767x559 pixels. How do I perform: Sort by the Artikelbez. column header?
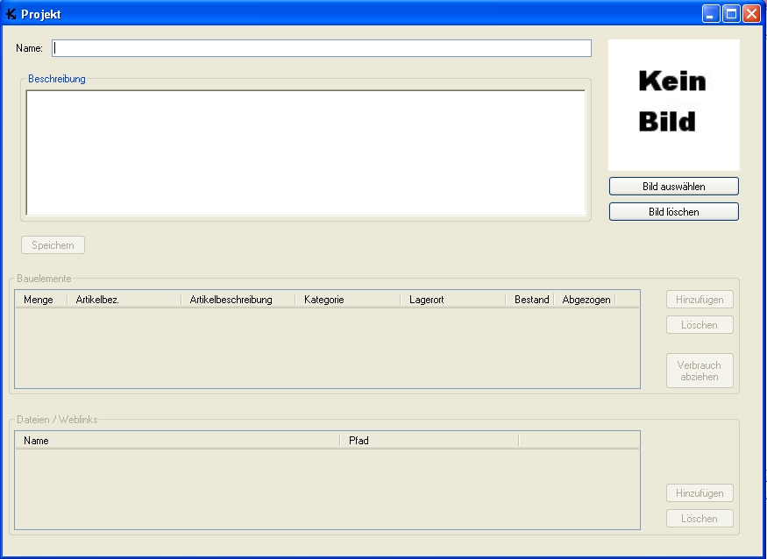click(x=124, y=300)
